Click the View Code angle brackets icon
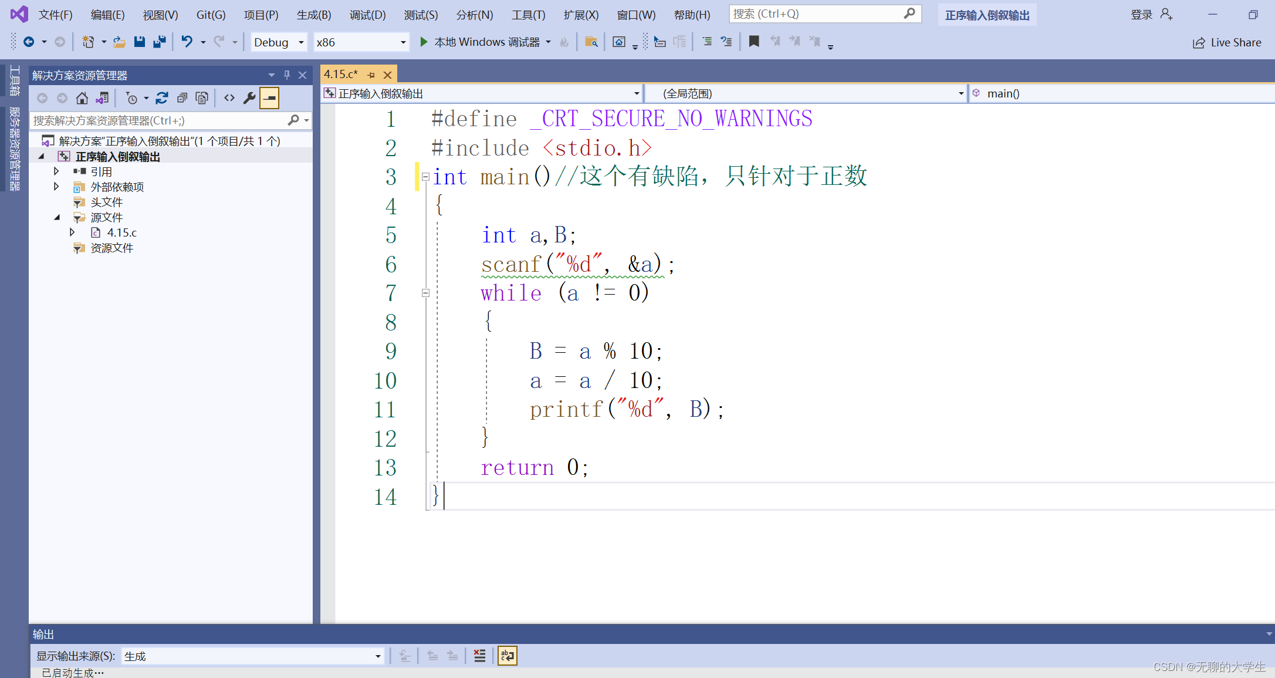Screen dimensions: 1275x678 click(x=229, y=98)
